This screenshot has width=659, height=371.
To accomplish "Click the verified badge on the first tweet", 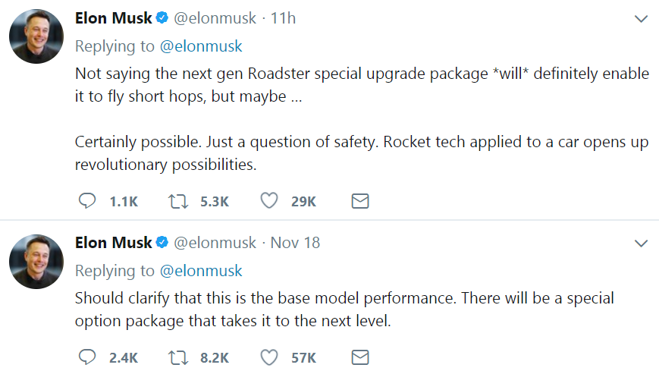I will (163, 18).
